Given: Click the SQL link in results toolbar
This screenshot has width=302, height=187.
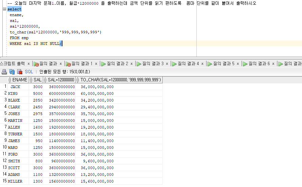Looking at the screenshot, I should click(29, 72).
